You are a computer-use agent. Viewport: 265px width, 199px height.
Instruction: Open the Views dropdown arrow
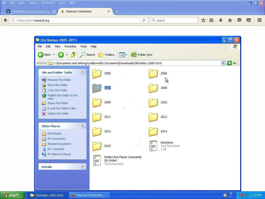[x=126, y=55]
